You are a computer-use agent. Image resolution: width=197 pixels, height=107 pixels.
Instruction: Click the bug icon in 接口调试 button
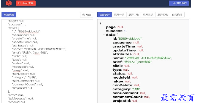[174, 3]
